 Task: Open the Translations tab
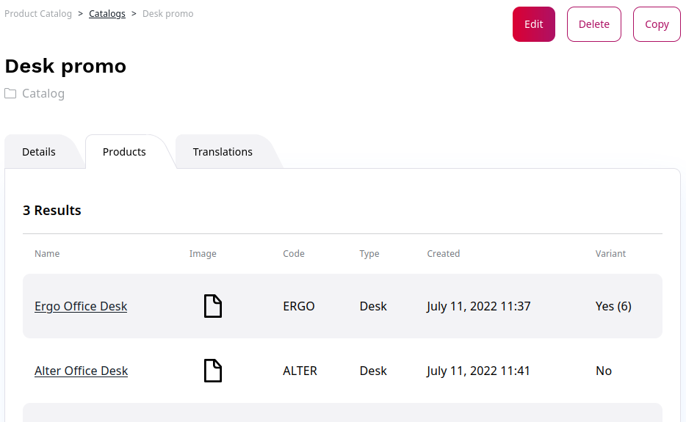[223, 152]
